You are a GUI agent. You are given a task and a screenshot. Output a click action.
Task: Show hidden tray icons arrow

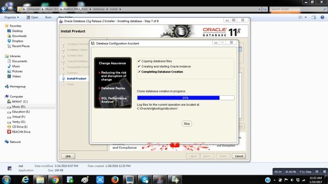(275, 180)
